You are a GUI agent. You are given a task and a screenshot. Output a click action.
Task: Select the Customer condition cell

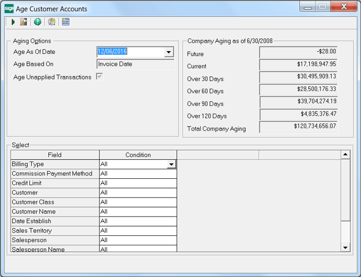[138, 193]
